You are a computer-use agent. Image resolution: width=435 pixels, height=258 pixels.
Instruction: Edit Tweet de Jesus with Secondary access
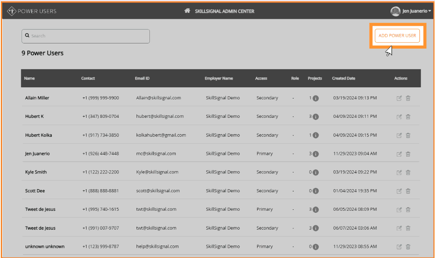(x=399, y=228)
